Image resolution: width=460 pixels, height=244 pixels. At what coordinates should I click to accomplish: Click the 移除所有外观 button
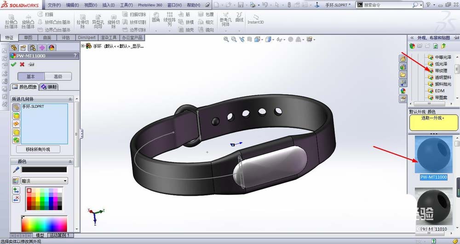click(38, 149)
